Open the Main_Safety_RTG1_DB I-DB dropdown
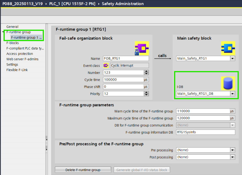The height and width of the screenshot is (175, 242). [232, 94]
